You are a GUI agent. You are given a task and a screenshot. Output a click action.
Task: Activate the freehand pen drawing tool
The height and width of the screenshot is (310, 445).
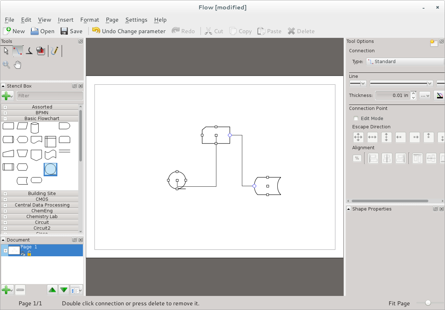point(55,51)
